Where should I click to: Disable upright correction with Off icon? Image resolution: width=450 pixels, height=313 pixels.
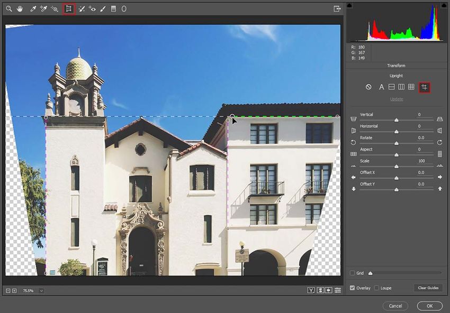click(368, 87)
